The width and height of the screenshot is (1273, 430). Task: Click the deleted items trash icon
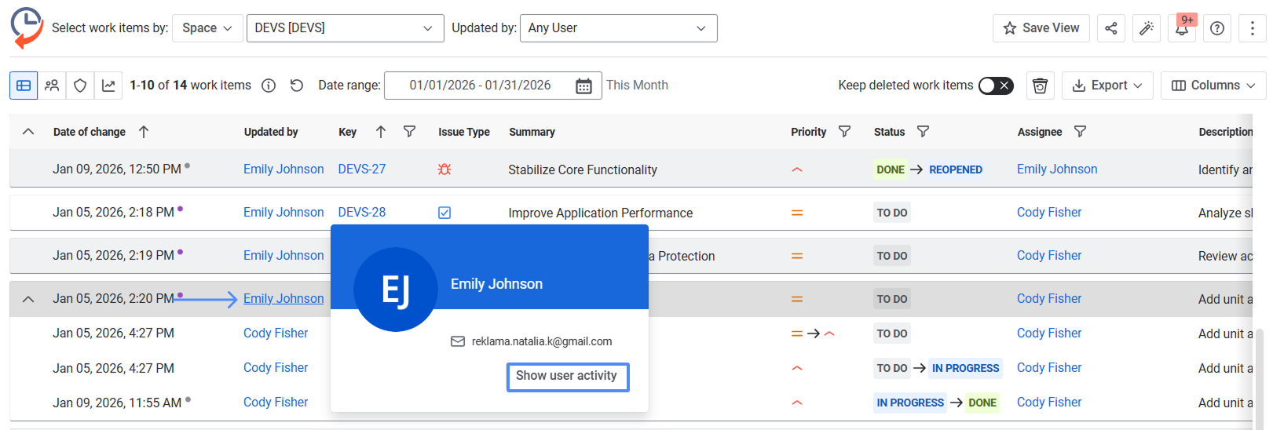click(x=1040, y=86)
